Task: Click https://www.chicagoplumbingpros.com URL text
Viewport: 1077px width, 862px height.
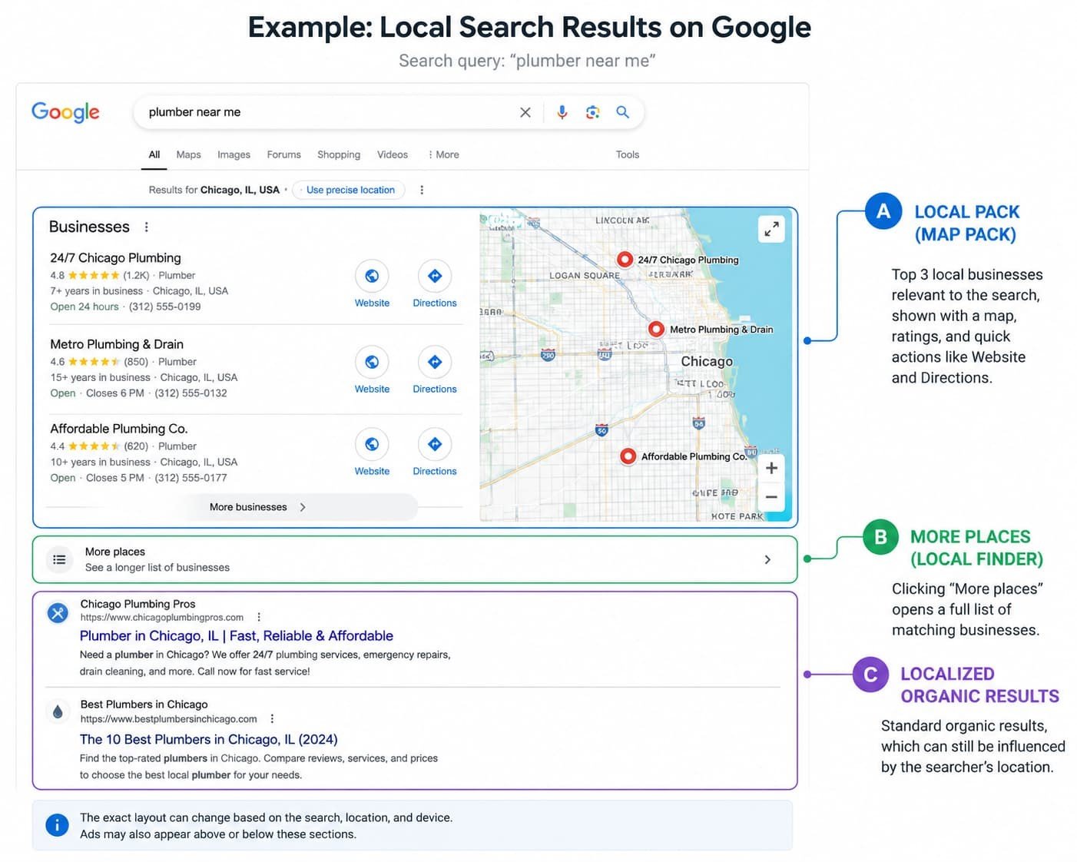Action: point(162,617)
